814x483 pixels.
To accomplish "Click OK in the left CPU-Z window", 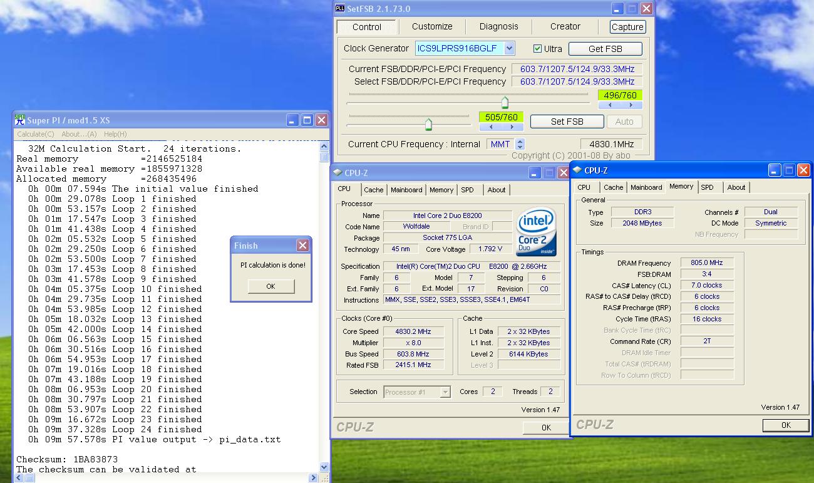I will [x=546, y=427].
